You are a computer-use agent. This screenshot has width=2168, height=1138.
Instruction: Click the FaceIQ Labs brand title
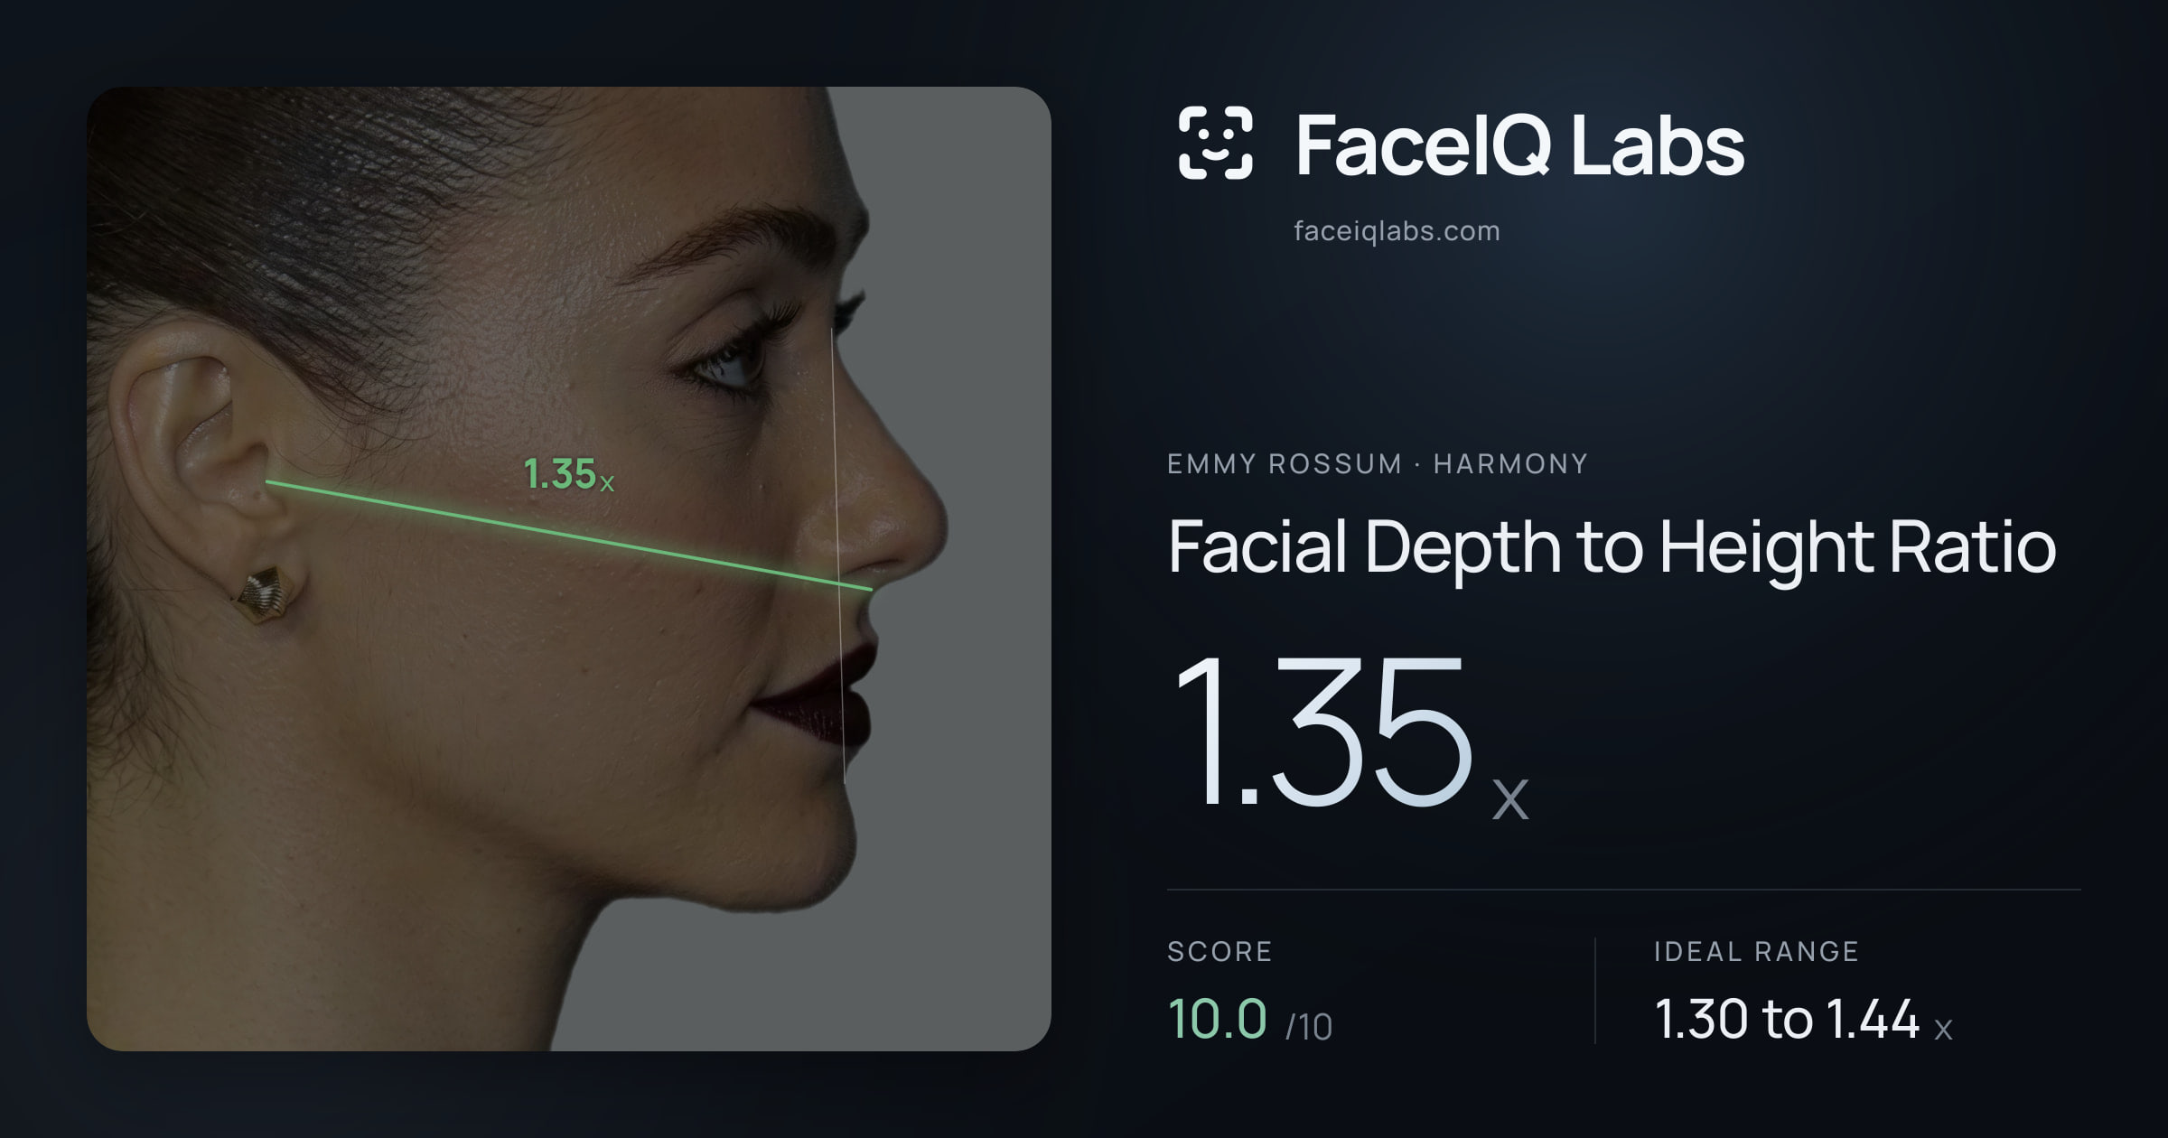1519,145
